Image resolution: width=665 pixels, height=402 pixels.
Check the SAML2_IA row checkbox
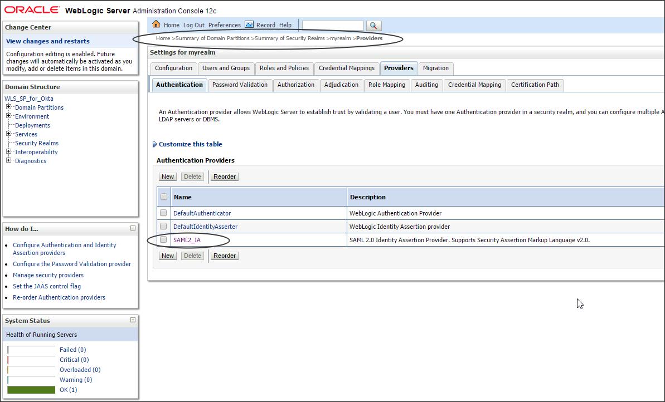point(163,240)
